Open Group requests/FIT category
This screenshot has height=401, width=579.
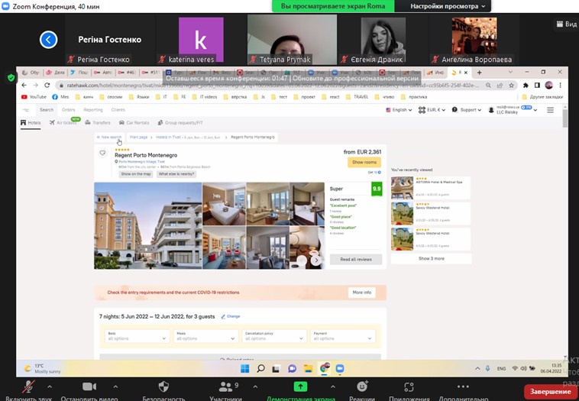(180, 122)
